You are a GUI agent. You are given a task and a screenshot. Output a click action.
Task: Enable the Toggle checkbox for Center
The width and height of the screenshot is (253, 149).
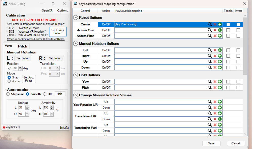coord(228,24)
